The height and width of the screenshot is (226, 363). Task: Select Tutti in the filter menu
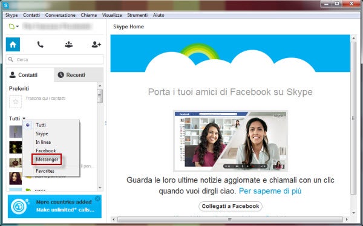pyautogui.click(x=41, y=125)
